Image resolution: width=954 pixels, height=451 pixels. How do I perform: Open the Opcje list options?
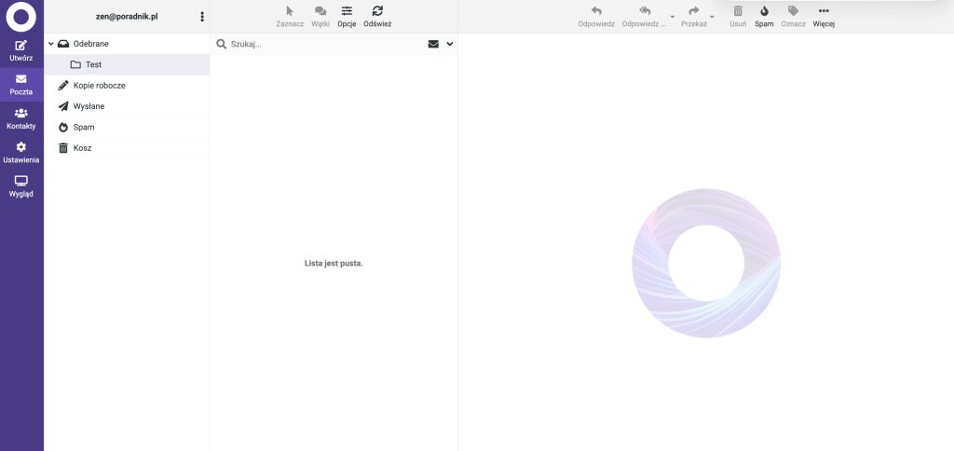point(347,17)
